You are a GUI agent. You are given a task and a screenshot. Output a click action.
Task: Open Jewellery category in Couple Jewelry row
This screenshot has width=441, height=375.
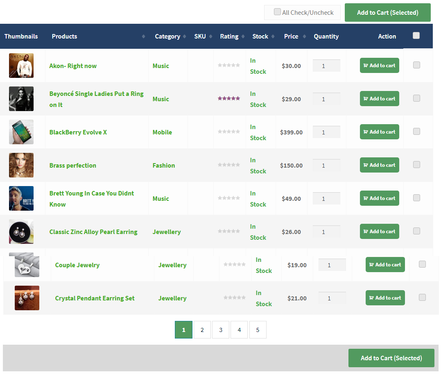(172, 265)
